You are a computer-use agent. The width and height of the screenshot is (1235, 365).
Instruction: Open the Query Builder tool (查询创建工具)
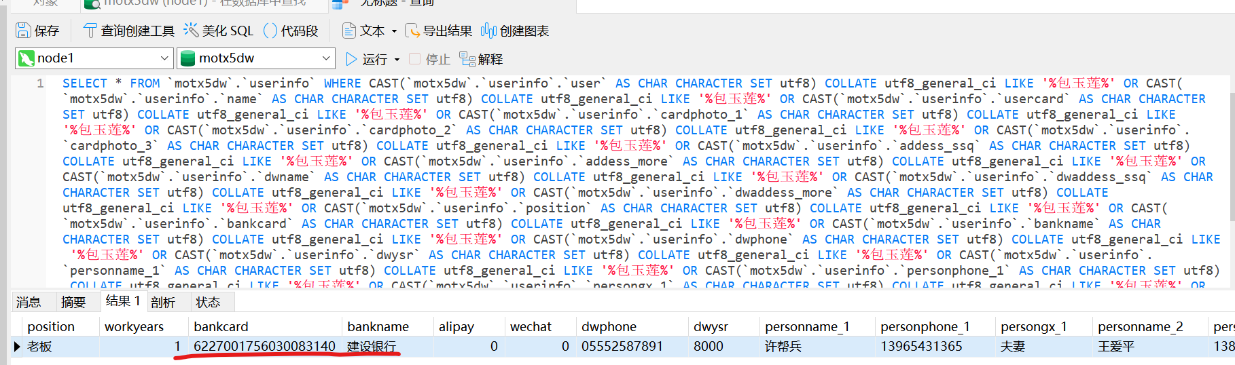pyautogui.click(x=128, y=31)
